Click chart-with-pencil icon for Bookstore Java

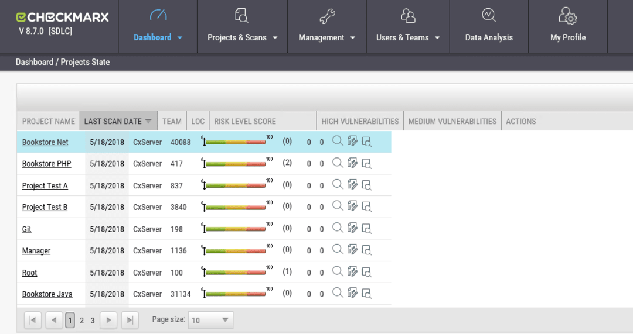[x=352, y=292]
